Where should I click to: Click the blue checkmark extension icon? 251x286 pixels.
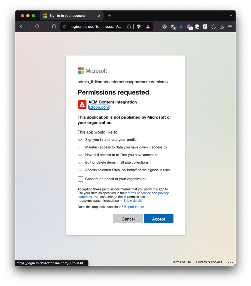pyautogui.click(x=181, y=27)
